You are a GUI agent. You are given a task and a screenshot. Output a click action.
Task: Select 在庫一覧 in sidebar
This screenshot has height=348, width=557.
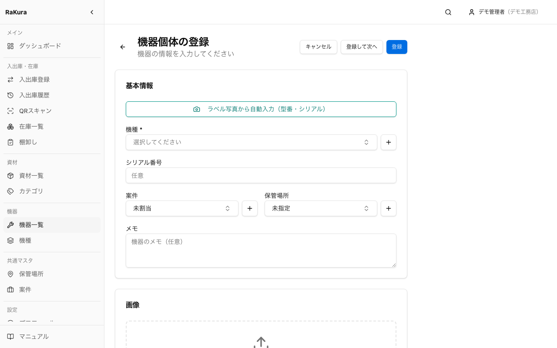coord(52,127)
